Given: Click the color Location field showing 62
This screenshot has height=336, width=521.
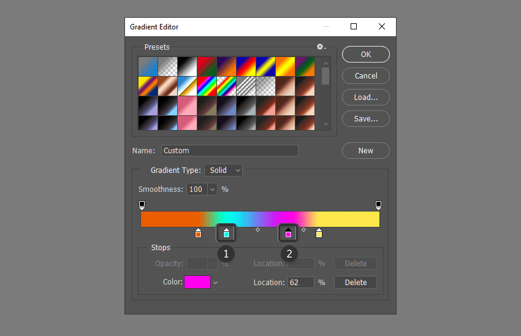Looking at the screenshot, I should tap(301, 283).
